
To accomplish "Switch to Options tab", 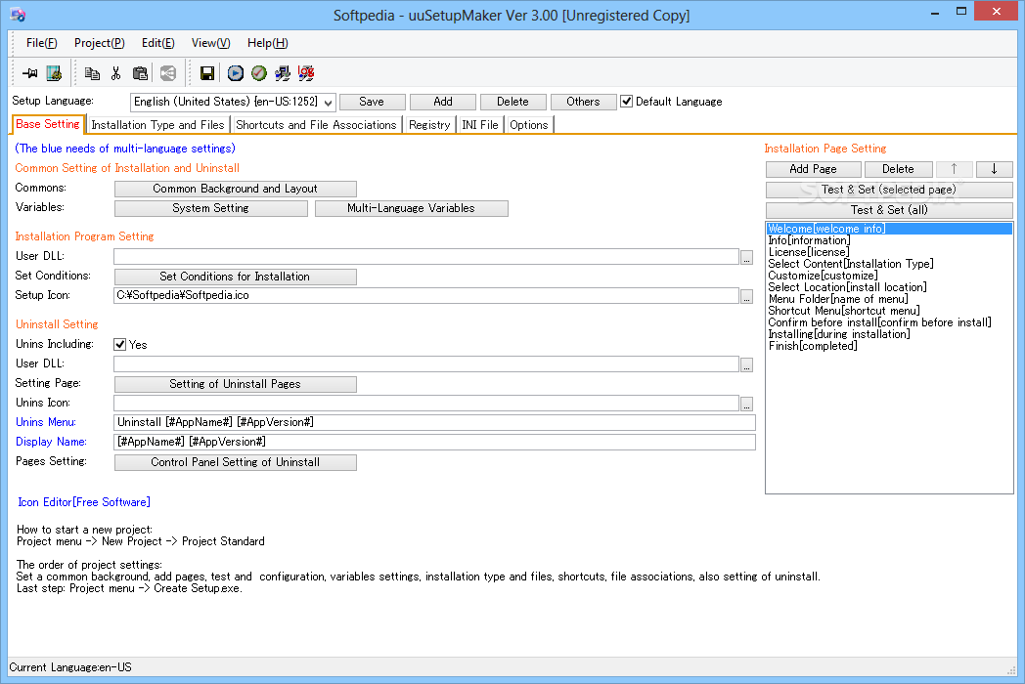I will click(x=529, y=125).
